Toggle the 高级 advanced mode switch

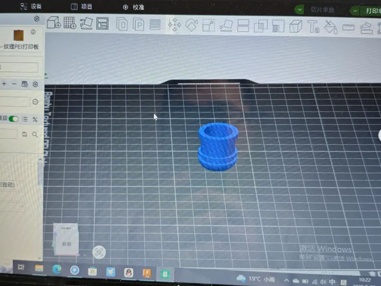click(x=14, y=119)
